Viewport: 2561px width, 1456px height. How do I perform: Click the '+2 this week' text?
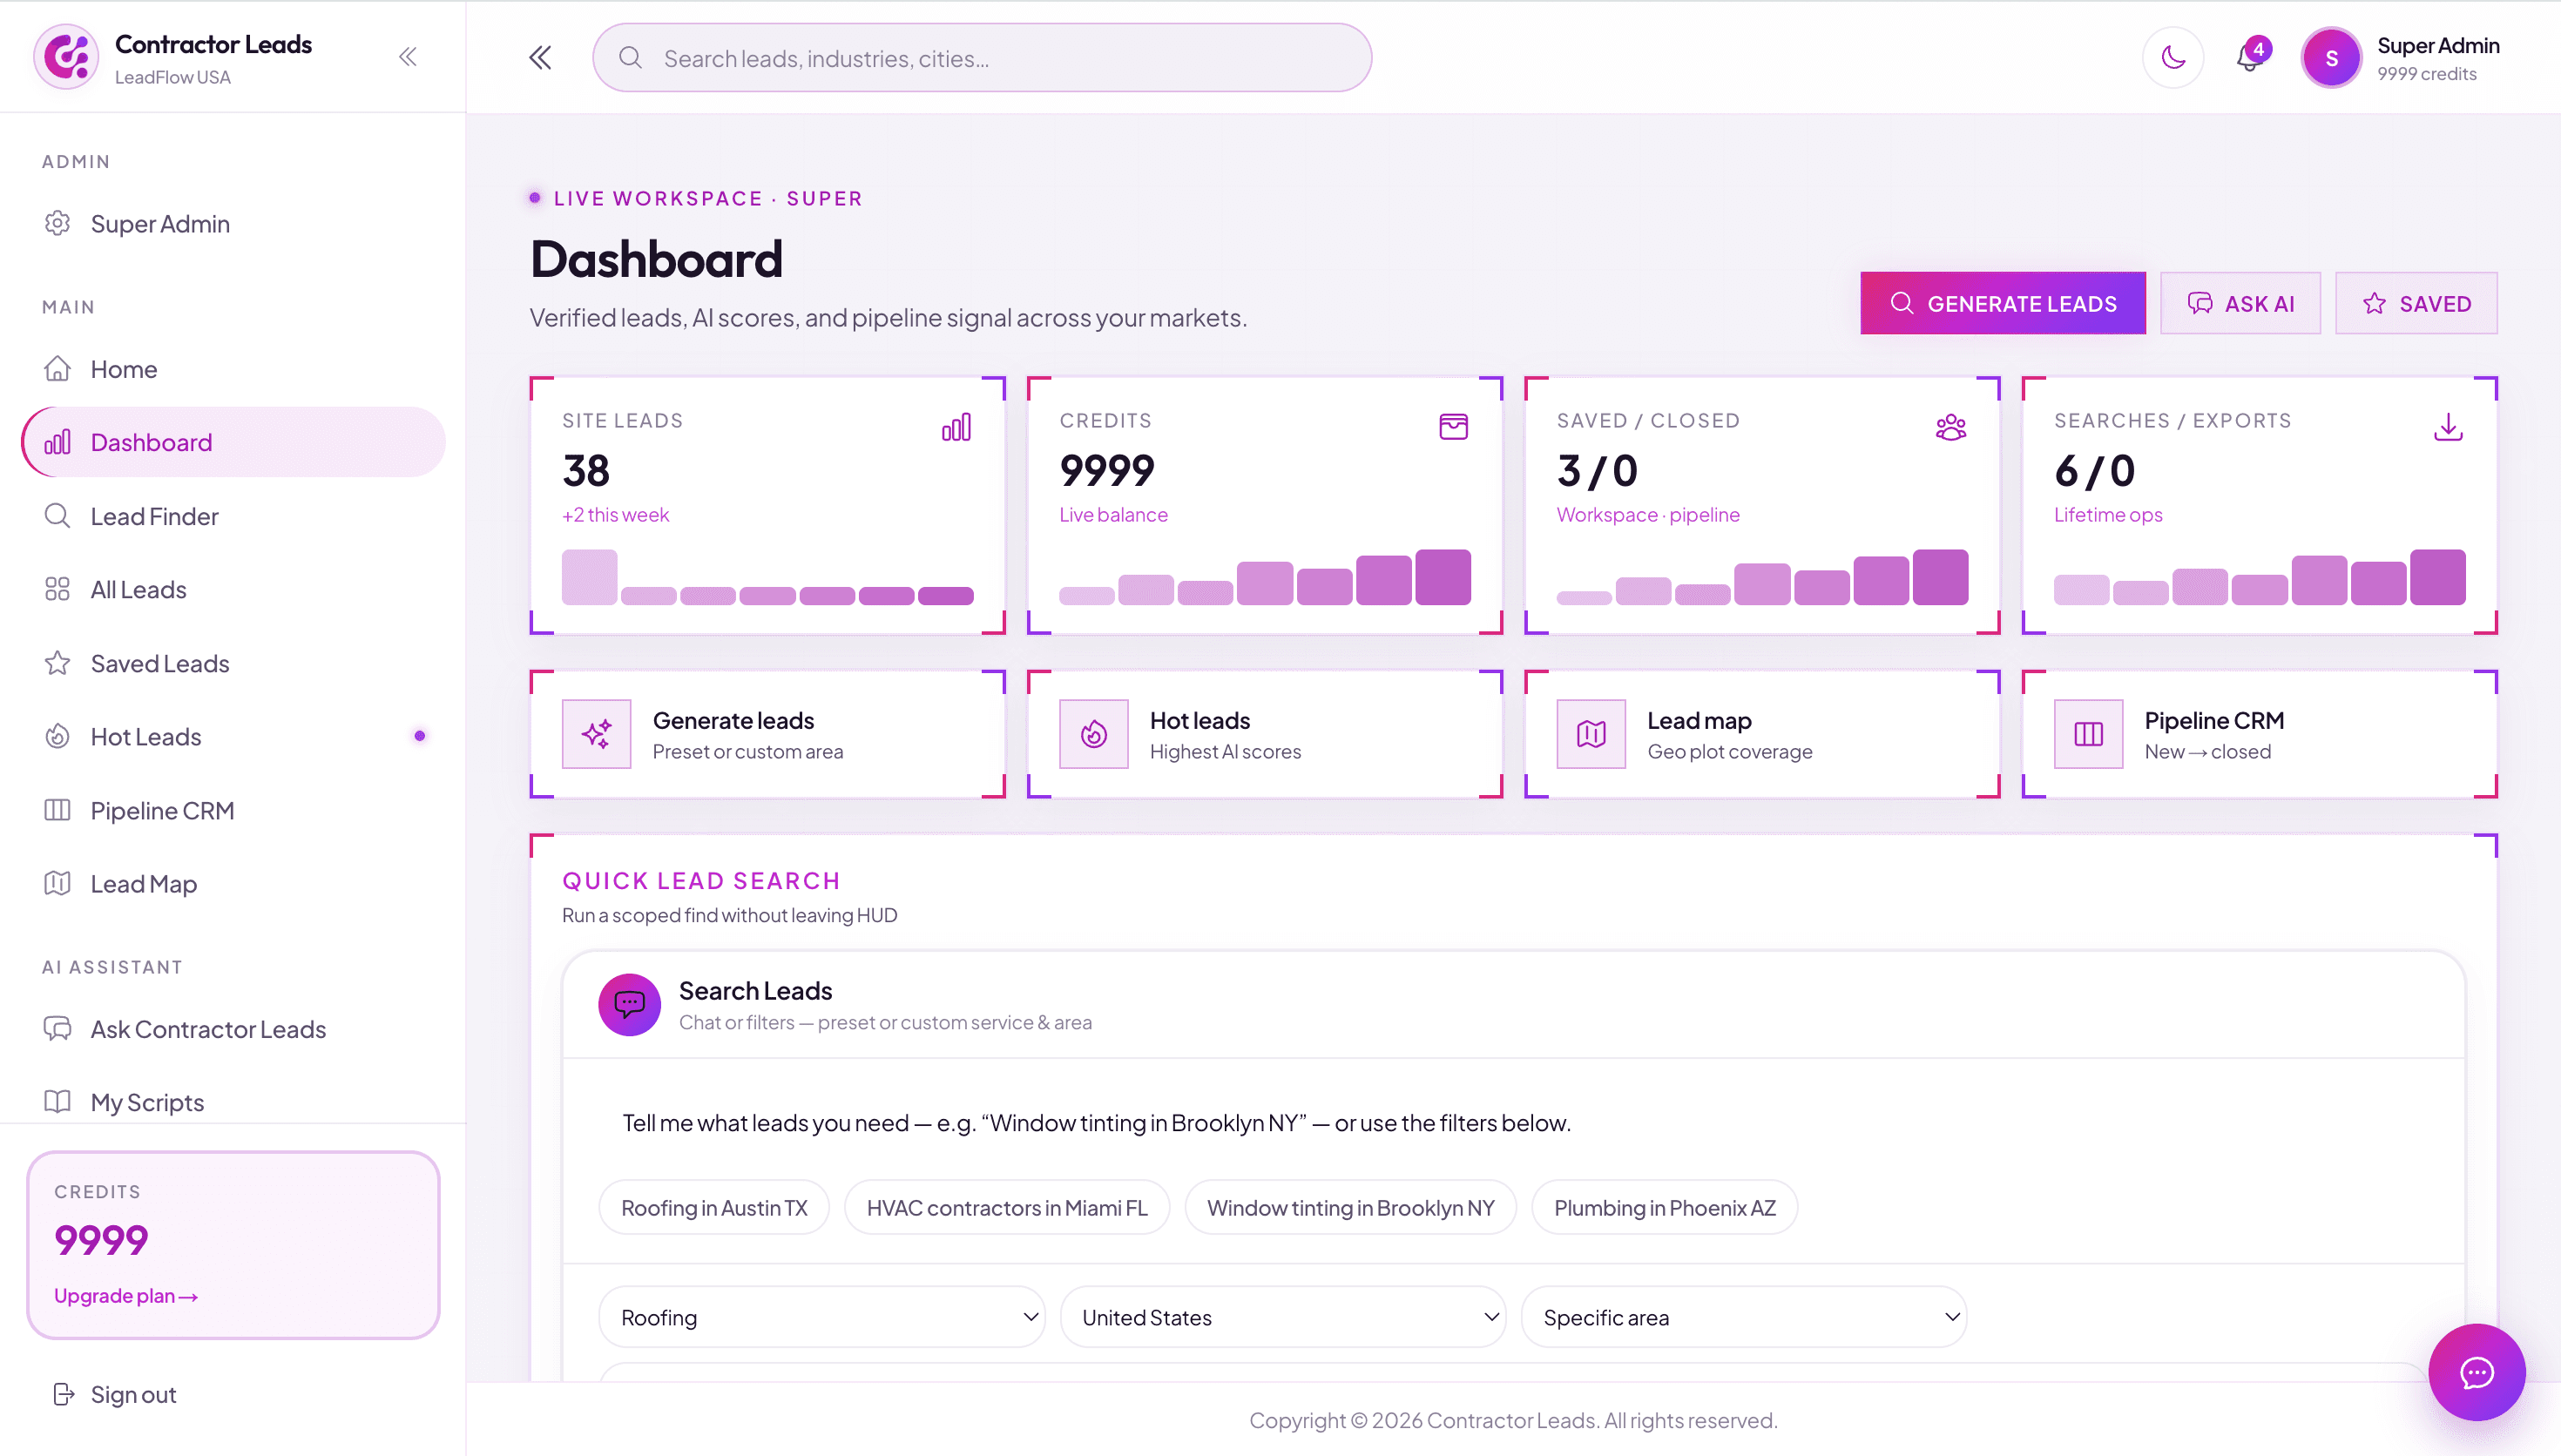615,514
